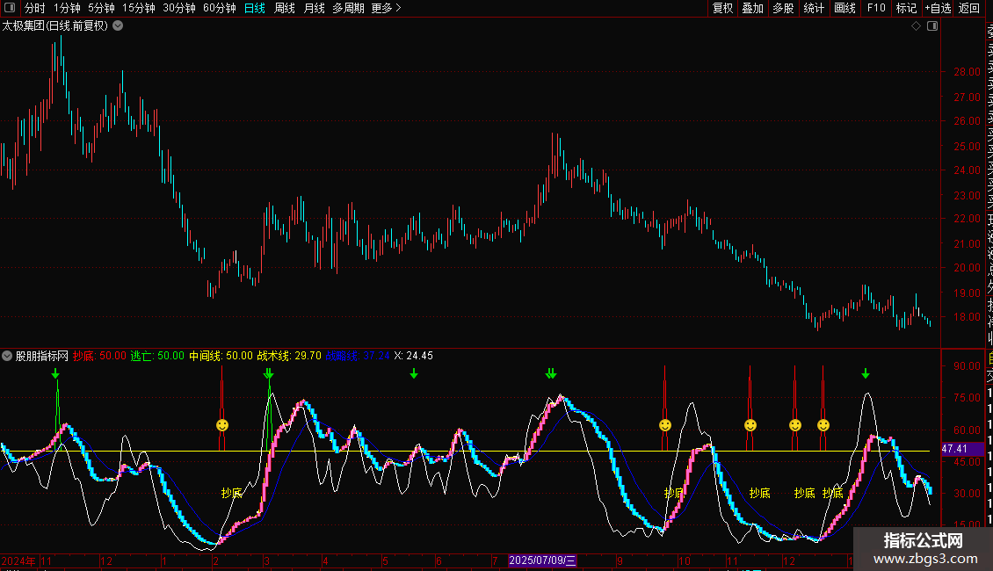The height and width of the screenshot is (571, 993).
Task: Click the 返回 back button
Action: pos(969,8)
